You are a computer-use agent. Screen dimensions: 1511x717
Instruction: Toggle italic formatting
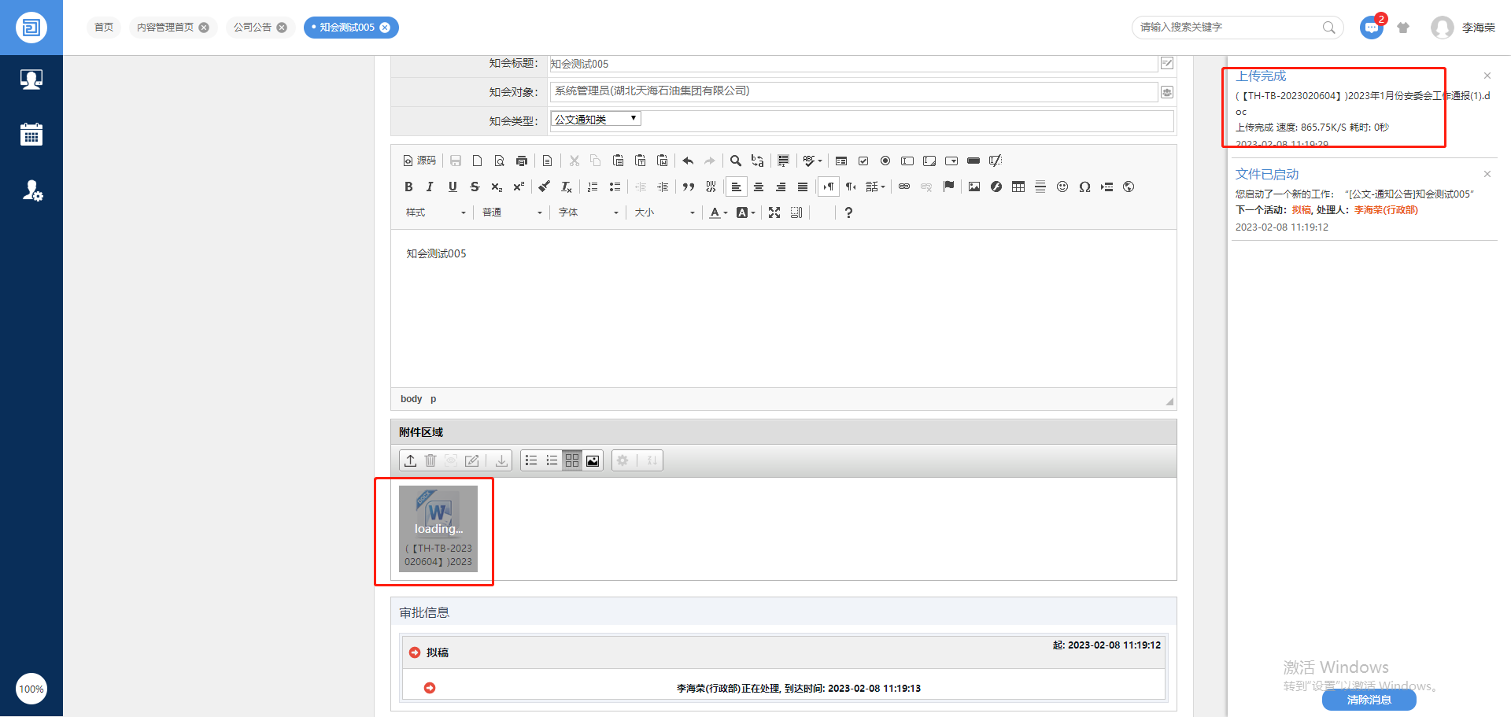tap(430, 187)
